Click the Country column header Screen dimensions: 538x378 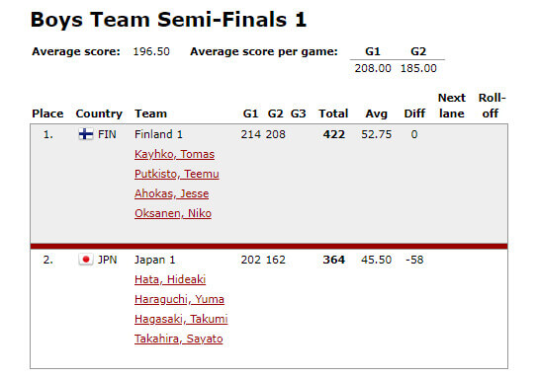coord(99,113)
